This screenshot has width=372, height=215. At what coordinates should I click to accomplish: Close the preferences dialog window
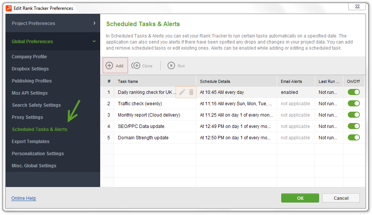357,6
